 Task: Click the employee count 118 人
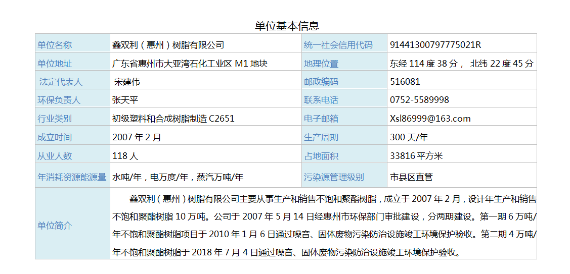pos(125,156)
